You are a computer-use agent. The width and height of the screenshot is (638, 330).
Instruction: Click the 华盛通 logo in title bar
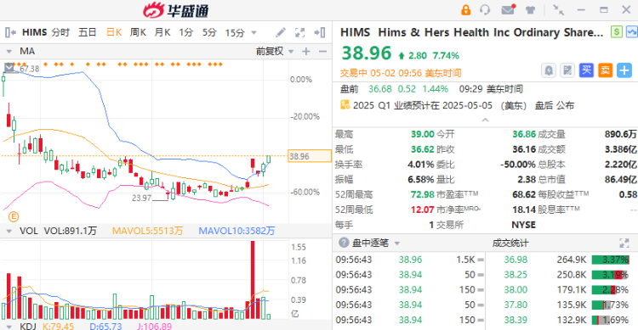click(x=175, y=10)
